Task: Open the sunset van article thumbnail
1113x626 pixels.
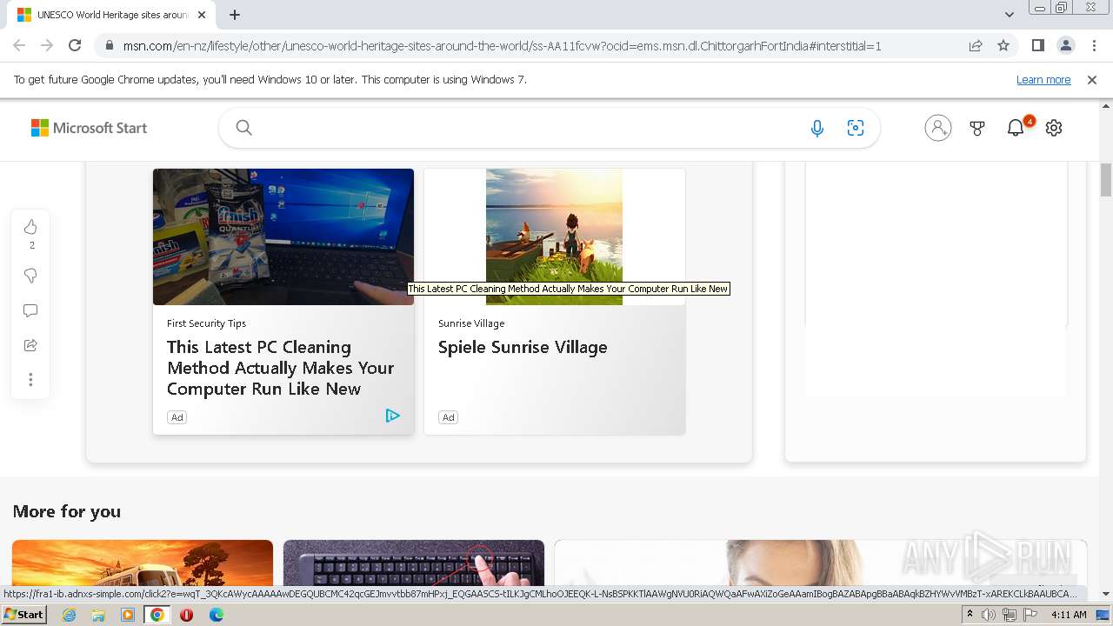Action: click(x=143, y=562)
